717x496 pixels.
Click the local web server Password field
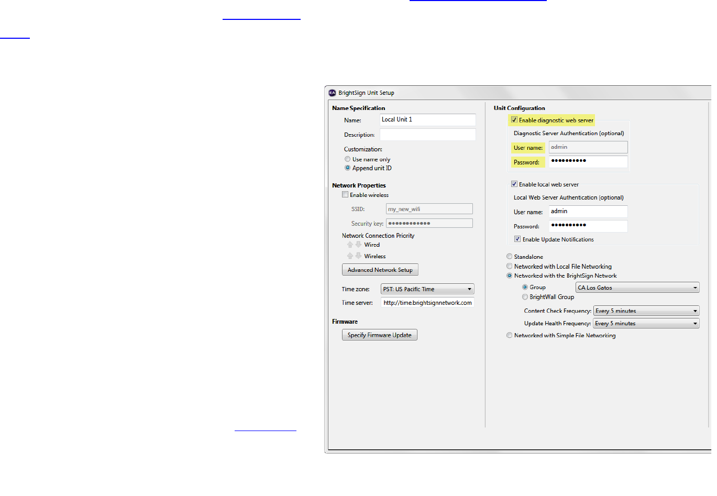[x=588, y=226]
